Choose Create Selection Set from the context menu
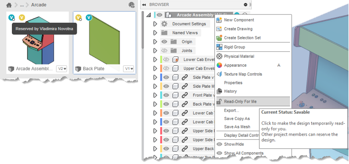The image size is (349, 164). click(242, 38)
